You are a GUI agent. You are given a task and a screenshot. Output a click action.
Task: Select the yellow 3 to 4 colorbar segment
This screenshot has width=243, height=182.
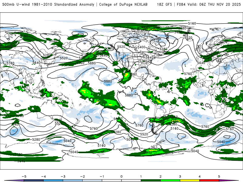tap(190, 180)
